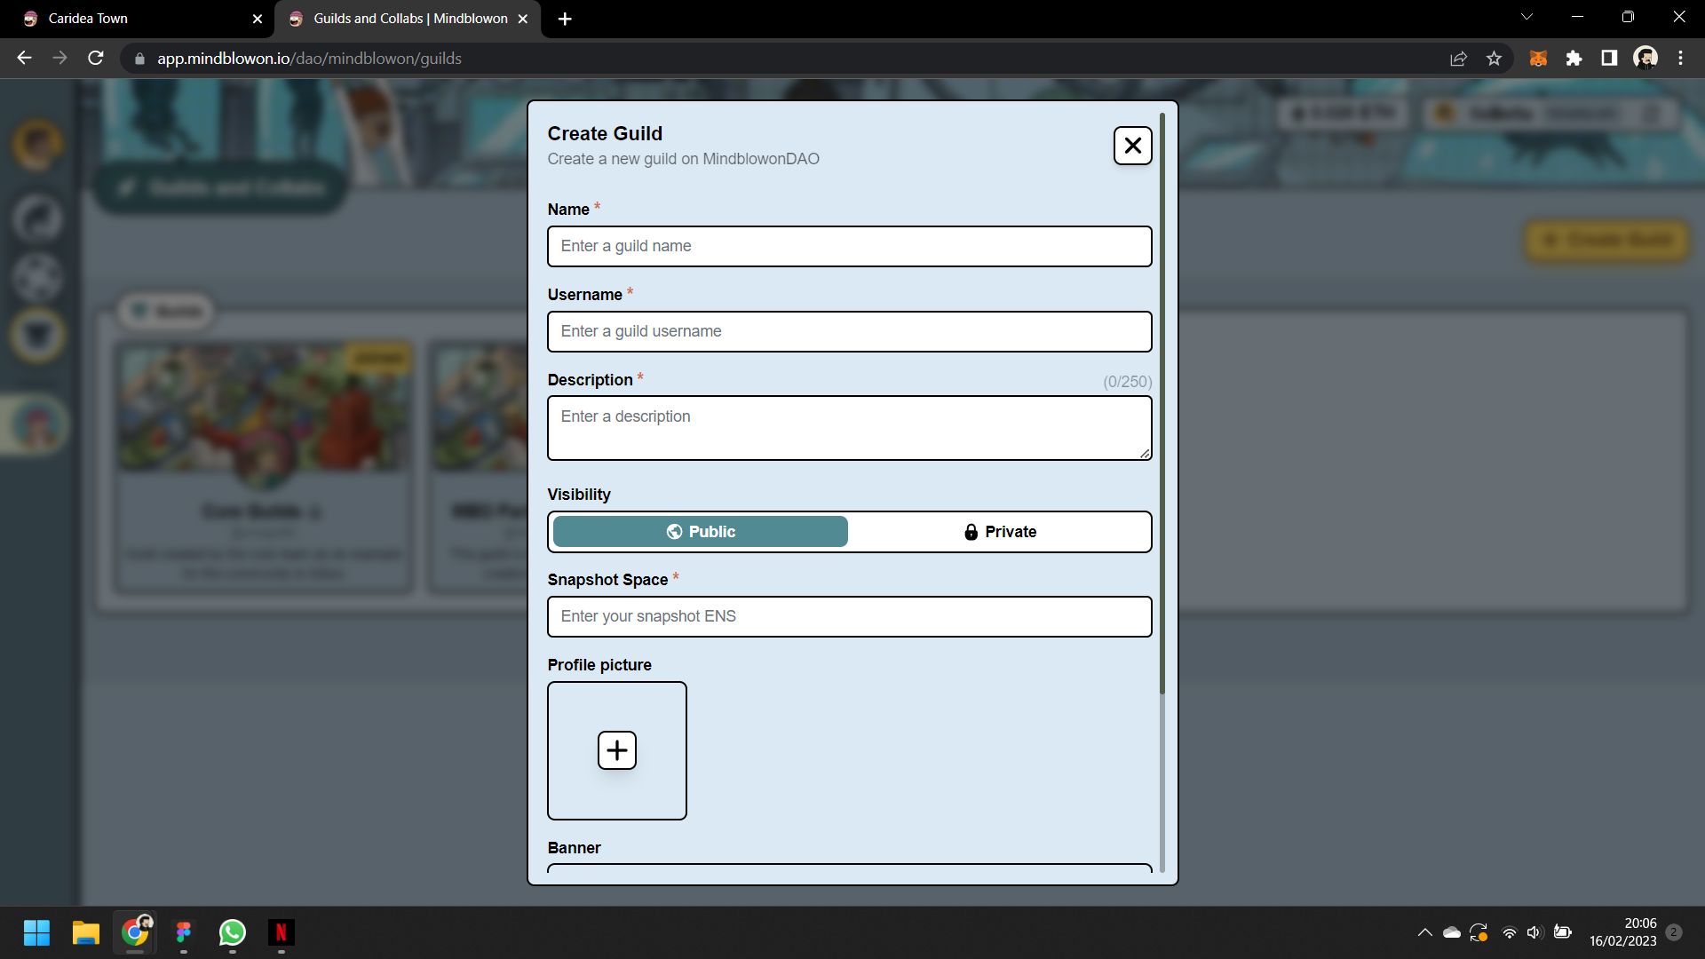Viewport: 1705px width, 959px height.
Task: Open the Extensions puzzle icon
Action: pos(1574,59)
